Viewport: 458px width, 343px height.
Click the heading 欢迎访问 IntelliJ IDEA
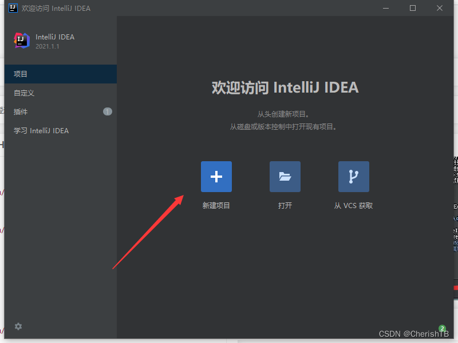[x=285, y=87]
